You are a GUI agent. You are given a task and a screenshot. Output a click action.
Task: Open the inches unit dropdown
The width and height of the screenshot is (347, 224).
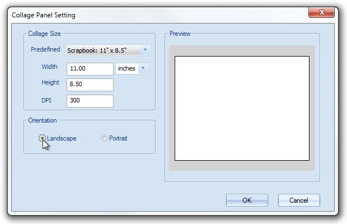pyautogui.click(x=132, y=68)
